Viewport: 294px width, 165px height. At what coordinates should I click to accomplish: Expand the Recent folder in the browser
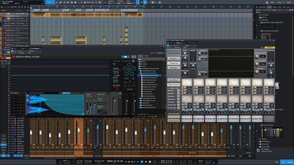click(x=259, y=139)
